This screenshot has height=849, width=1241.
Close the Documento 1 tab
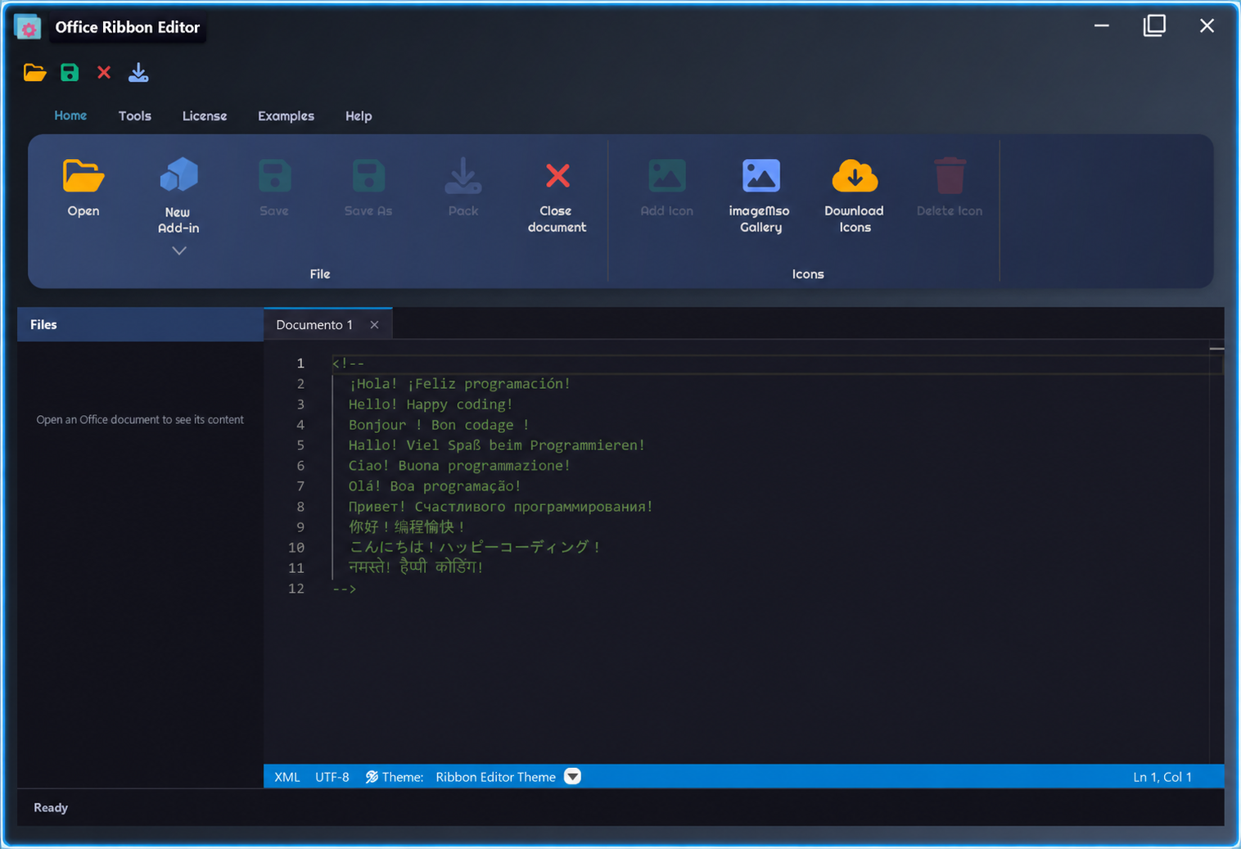pos(374,325)
